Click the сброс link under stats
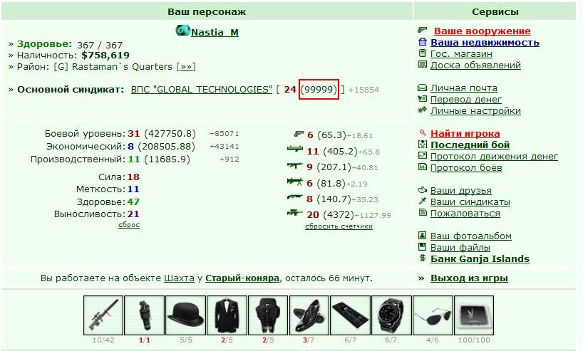Viewport: 583px width, 351px height. tap(129, 225)
